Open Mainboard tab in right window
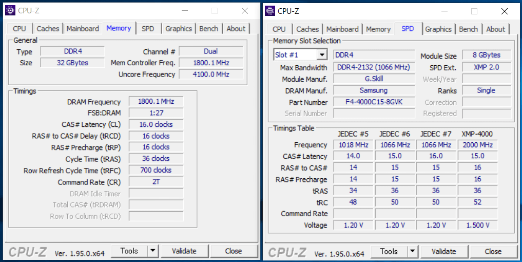The height and width of the screenshot is (262, 522). click(x=342, y=29)
